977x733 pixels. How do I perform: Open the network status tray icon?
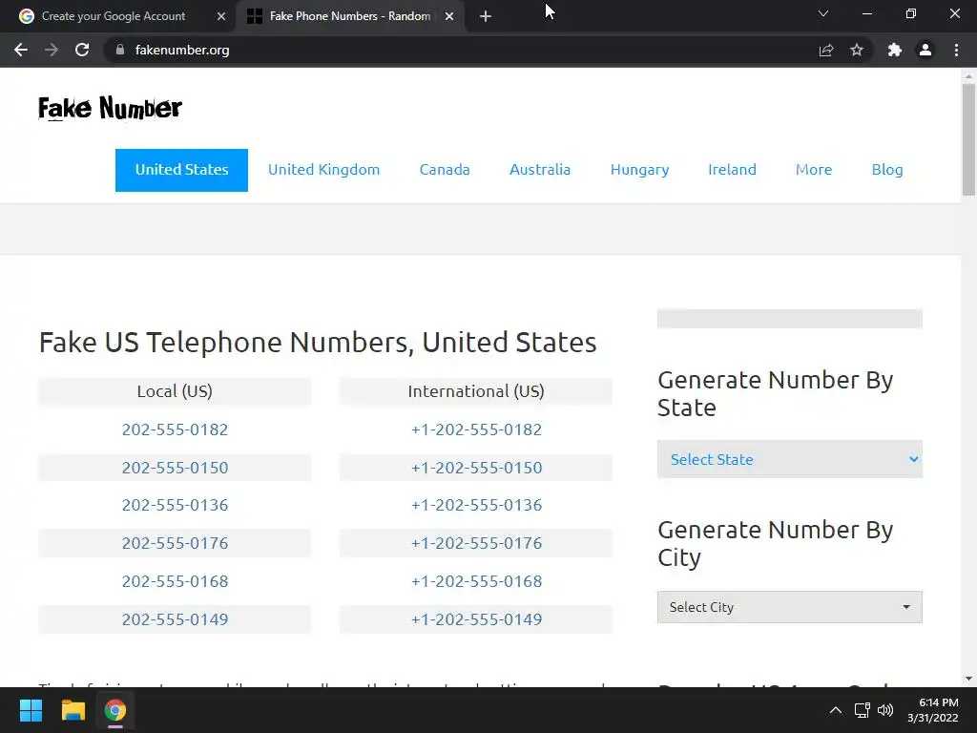(862, 710)
